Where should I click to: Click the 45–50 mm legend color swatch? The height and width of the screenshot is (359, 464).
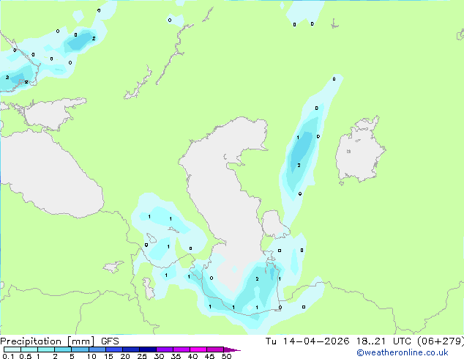[x=215, y=349]
